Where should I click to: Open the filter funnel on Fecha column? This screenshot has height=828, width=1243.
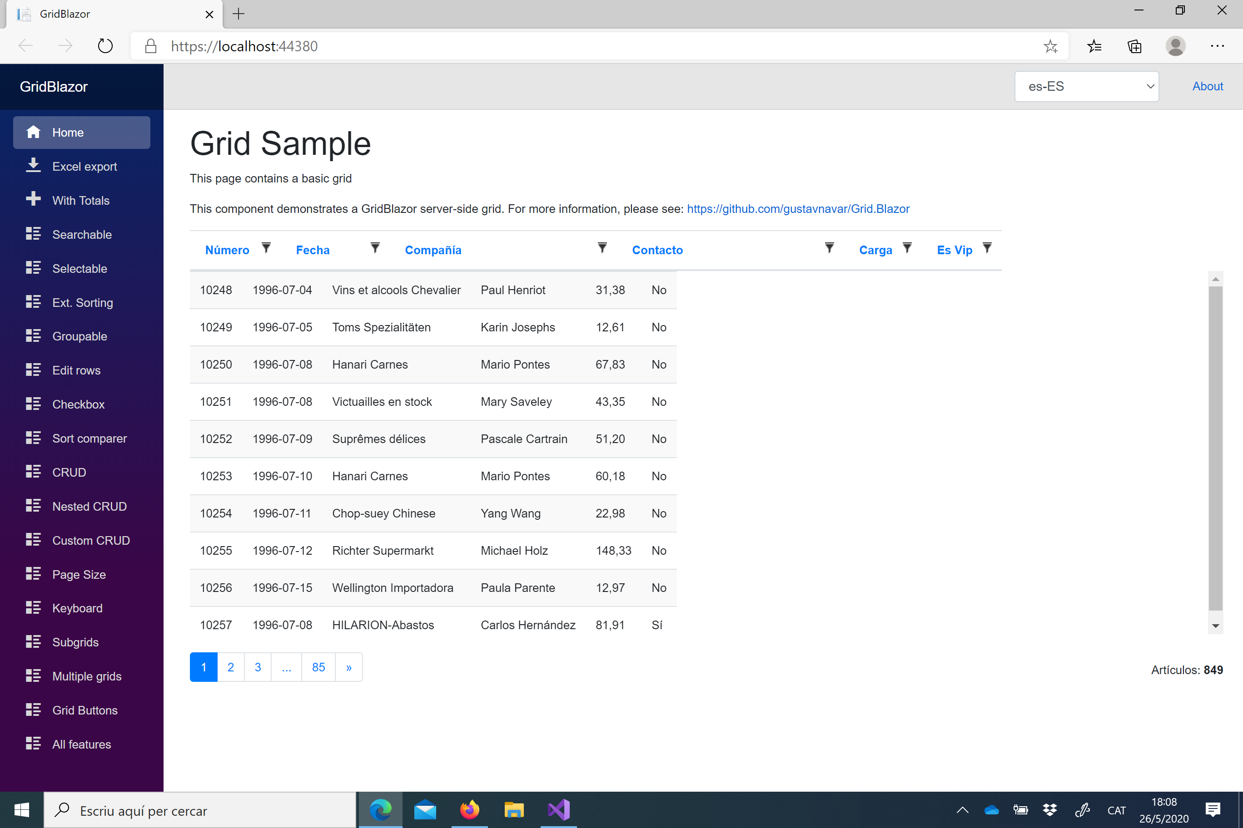[375, 248]
